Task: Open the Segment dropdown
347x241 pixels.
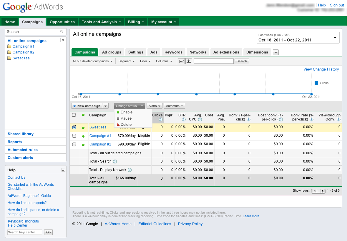Action: [127, 61]
